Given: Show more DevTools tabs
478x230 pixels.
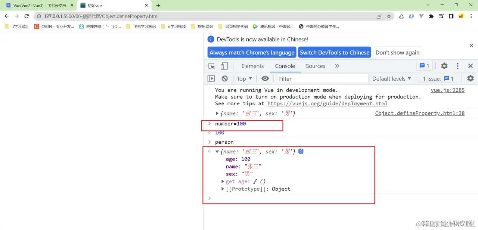Looking at the screenshot, I should (337, 66).
